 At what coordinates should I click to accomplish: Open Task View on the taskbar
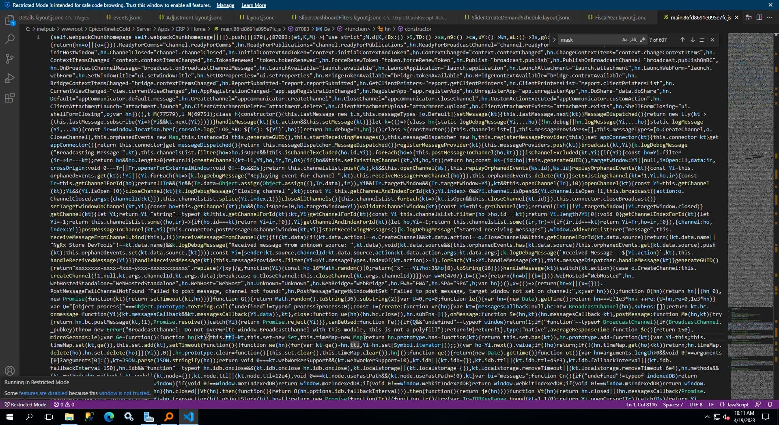(49, 417)
